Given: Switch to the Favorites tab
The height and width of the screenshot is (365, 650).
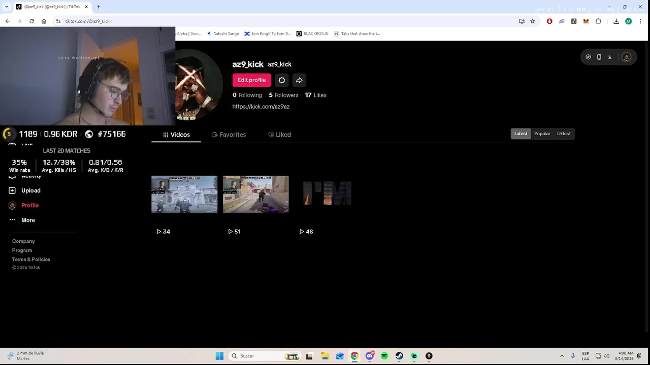Looking at the screenshot, I should click(x=229, y=134).
